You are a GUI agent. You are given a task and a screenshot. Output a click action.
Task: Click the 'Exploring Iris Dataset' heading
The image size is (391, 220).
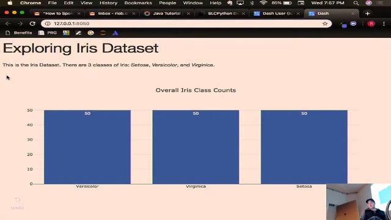(81, 48)
